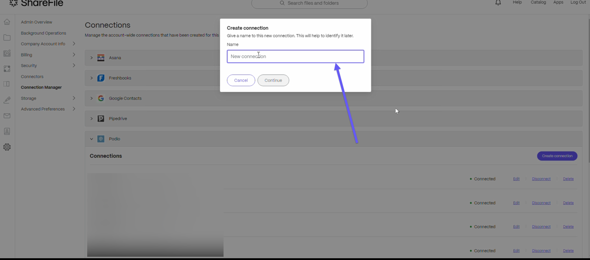Open Admin Overview menu item
The image size is (590, 260).
pos(36,22)
